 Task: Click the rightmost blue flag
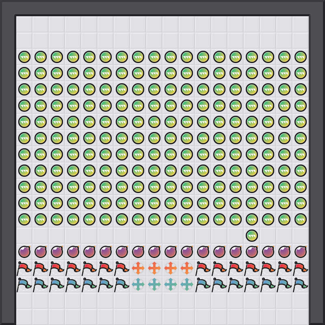pyautogui.click(x=301, y=284)
